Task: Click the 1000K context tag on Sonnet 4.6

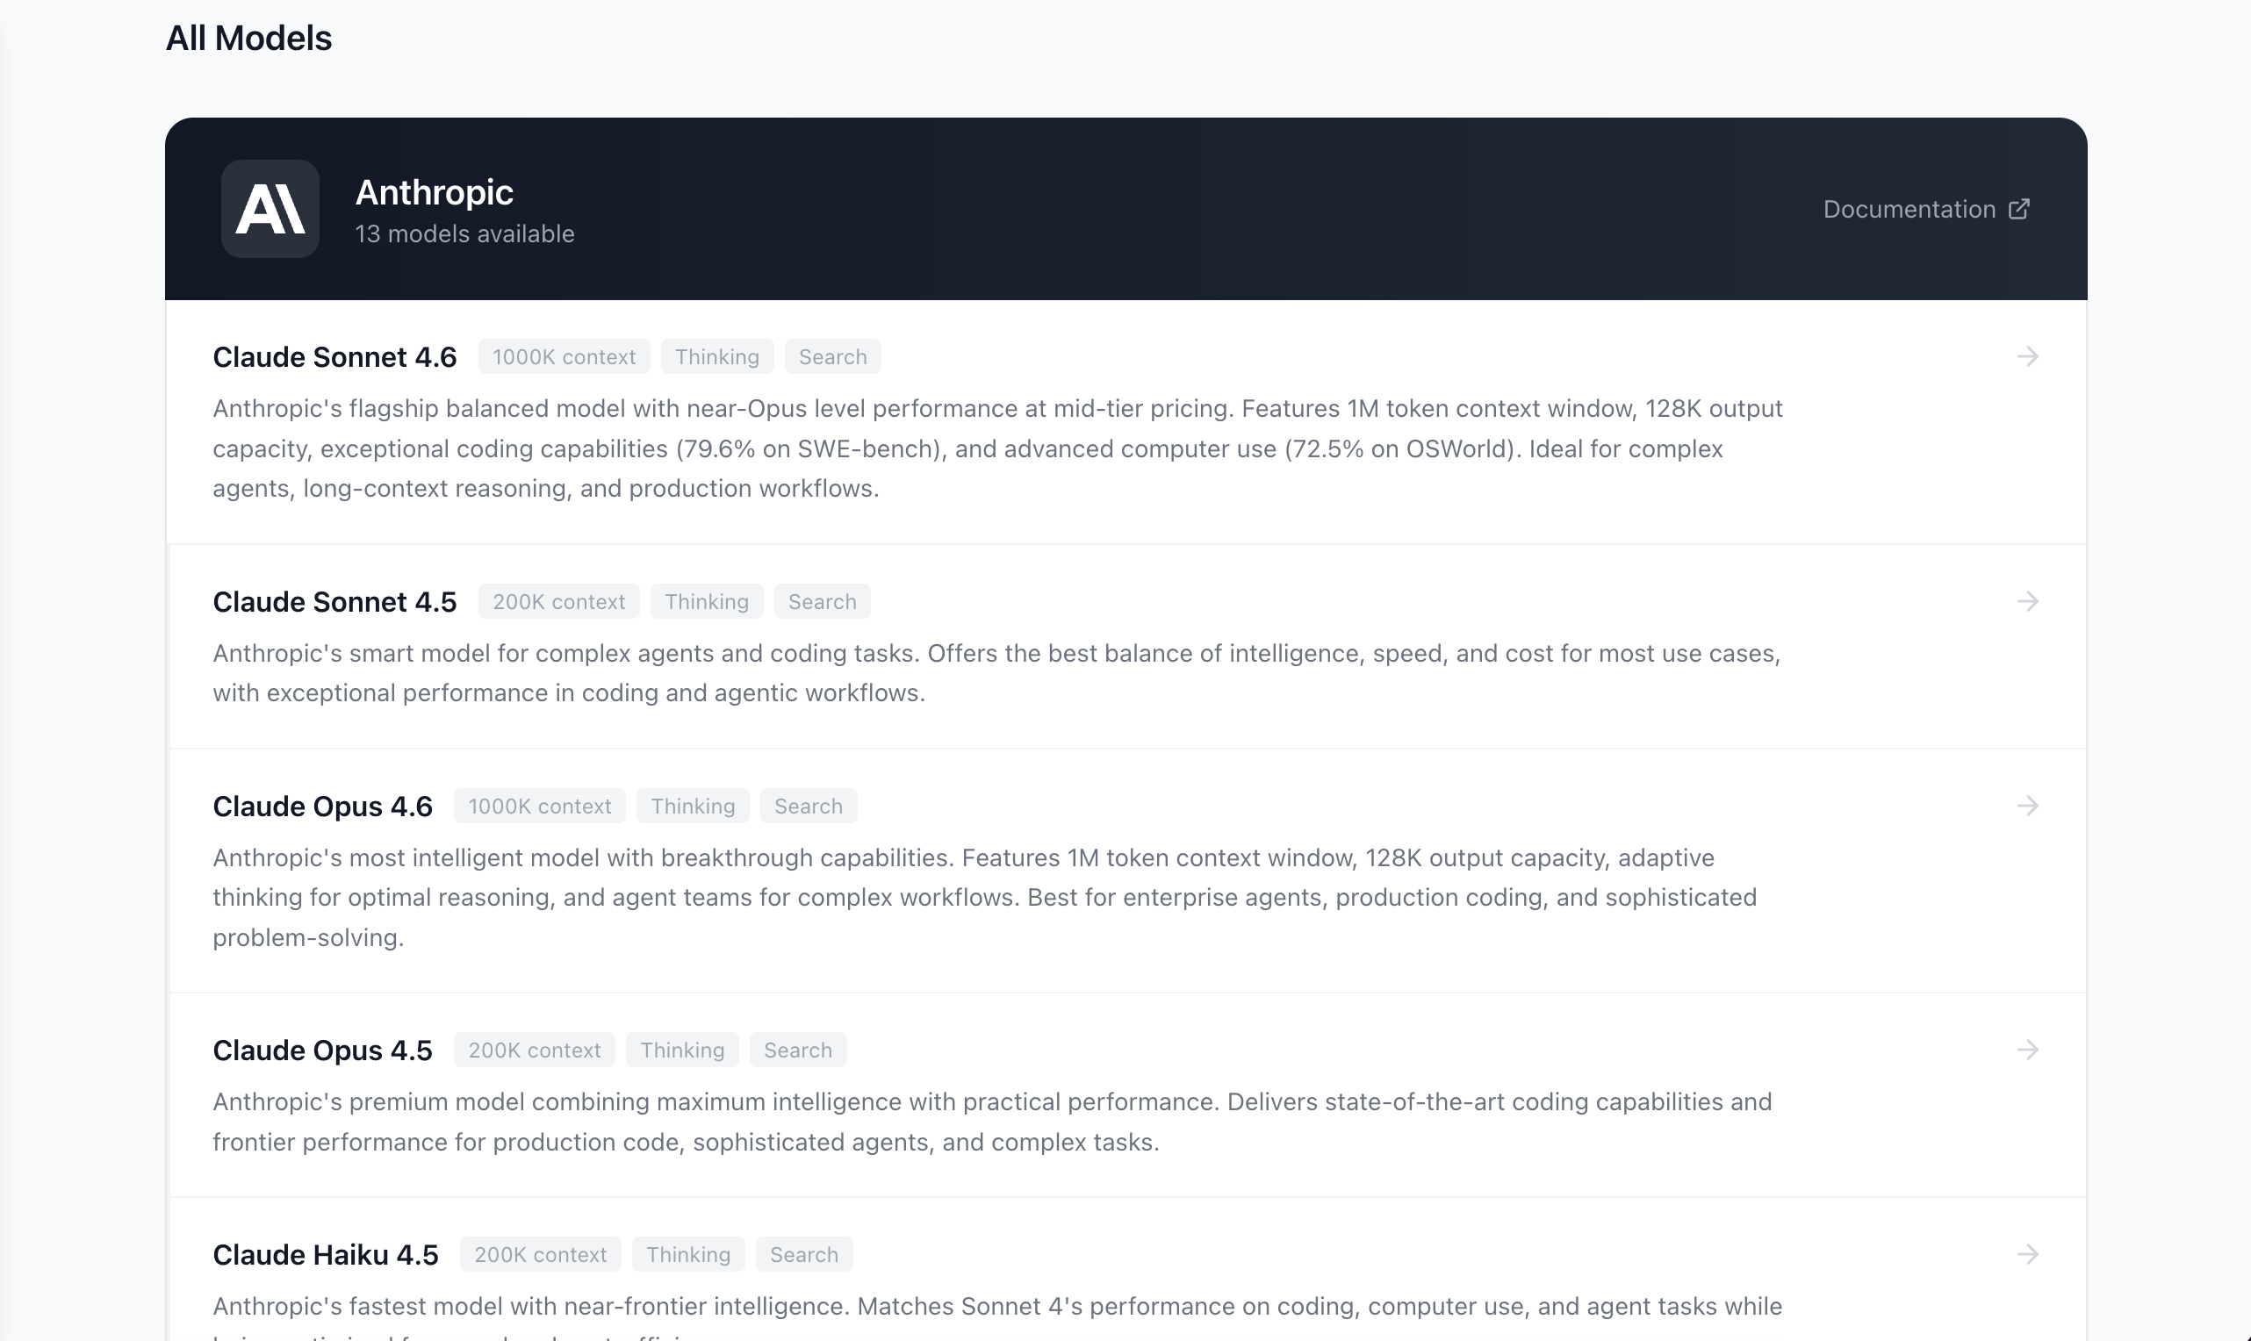Action: 564,357
